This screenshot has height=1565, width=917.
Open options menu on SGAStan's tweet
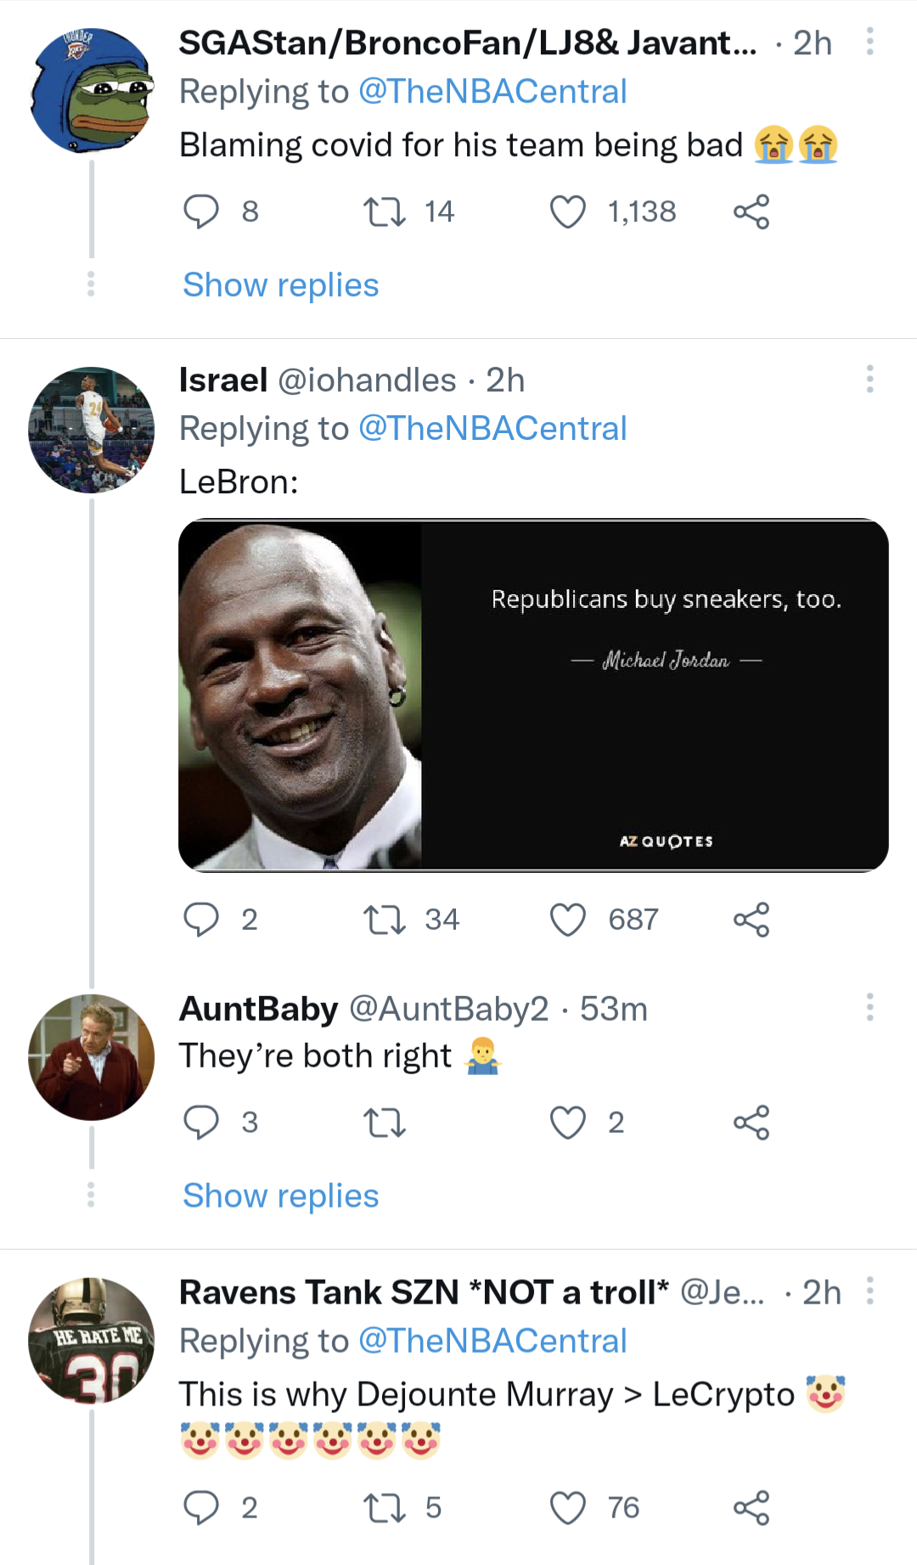pyautogui.click(x=869, y=42)
